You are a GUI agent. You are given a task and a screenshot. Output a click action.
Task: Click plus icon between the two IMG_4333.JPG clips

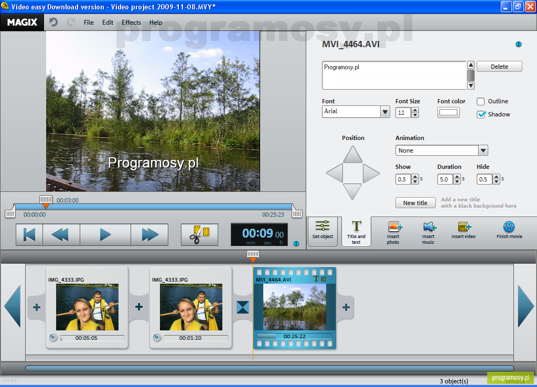click(139, 307)
